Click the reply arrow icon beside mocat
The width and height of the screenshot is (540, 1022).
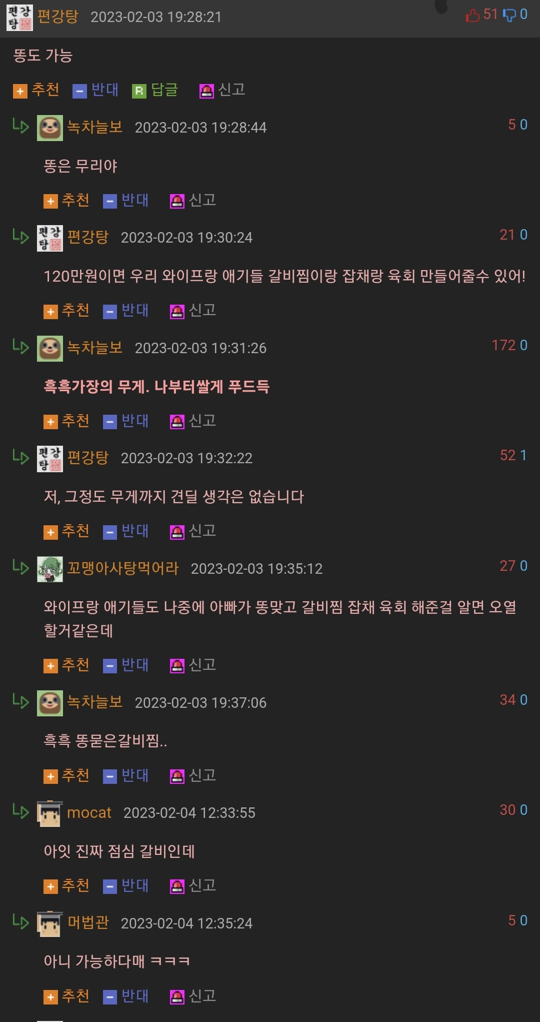20,811
